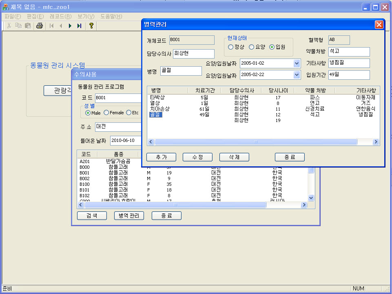Jump to the first record using the toolbar
392x294 pixels.
(52, 26)
